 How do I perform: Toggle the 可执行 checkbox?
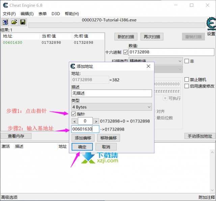coord(165,98)
